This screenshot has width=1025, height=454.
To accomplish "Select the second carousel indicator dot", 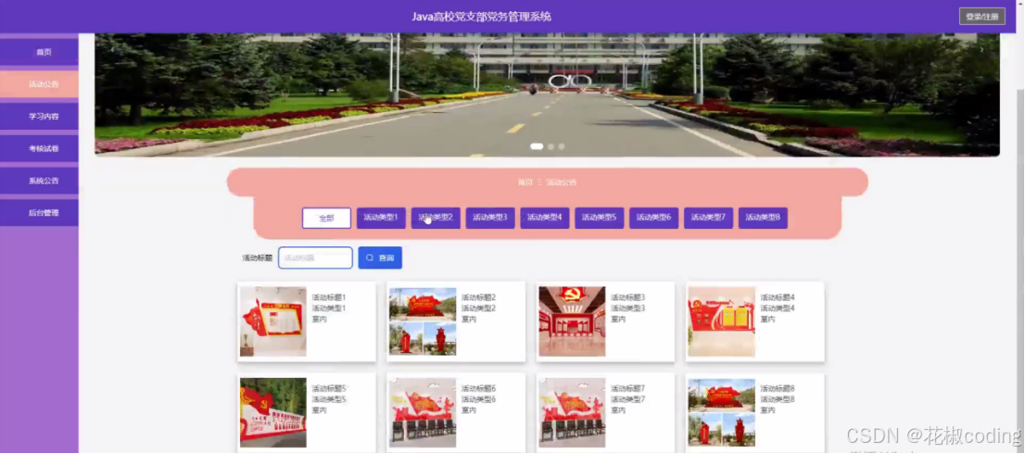I will [x=551, y=146].
